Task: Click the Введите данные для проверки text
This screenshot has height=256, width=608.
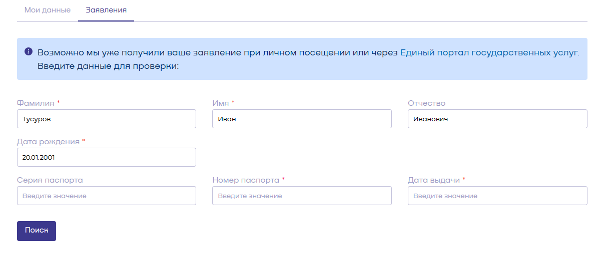Action: pyautogui.click(x=108, y=65)
